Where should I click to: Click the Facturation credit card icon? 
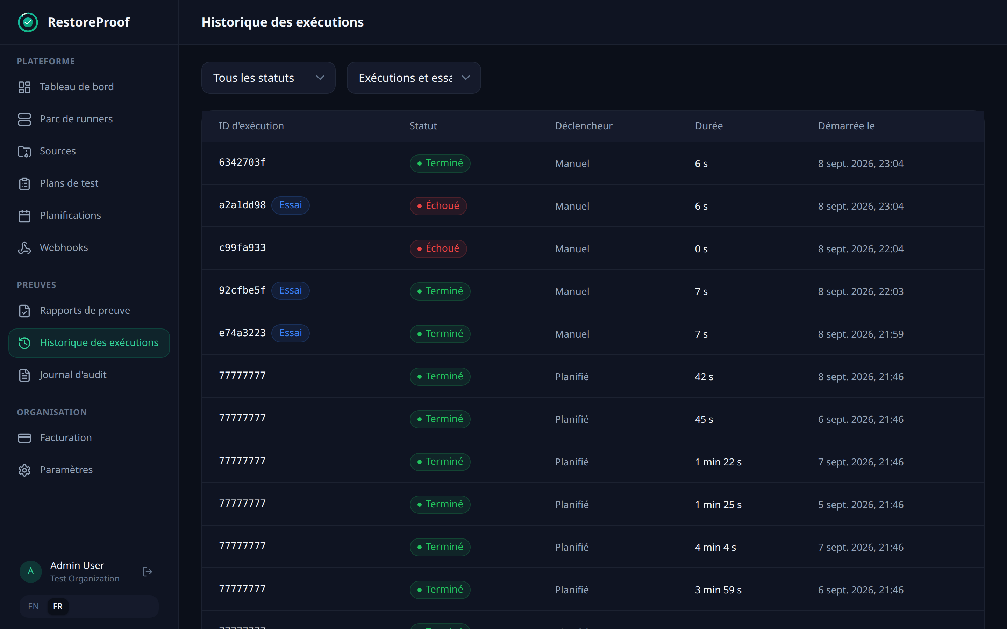click(x=24, y=438)
